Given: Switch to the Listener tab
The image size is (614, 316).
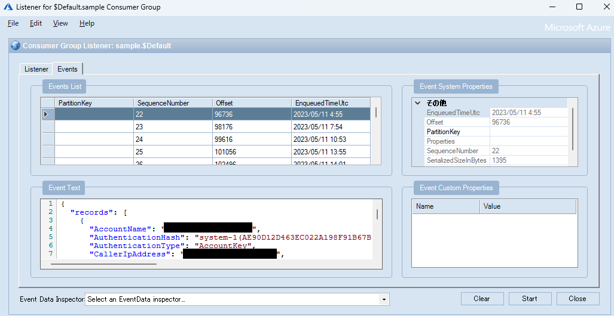Looking at the screenshot, I should (36, 69).
